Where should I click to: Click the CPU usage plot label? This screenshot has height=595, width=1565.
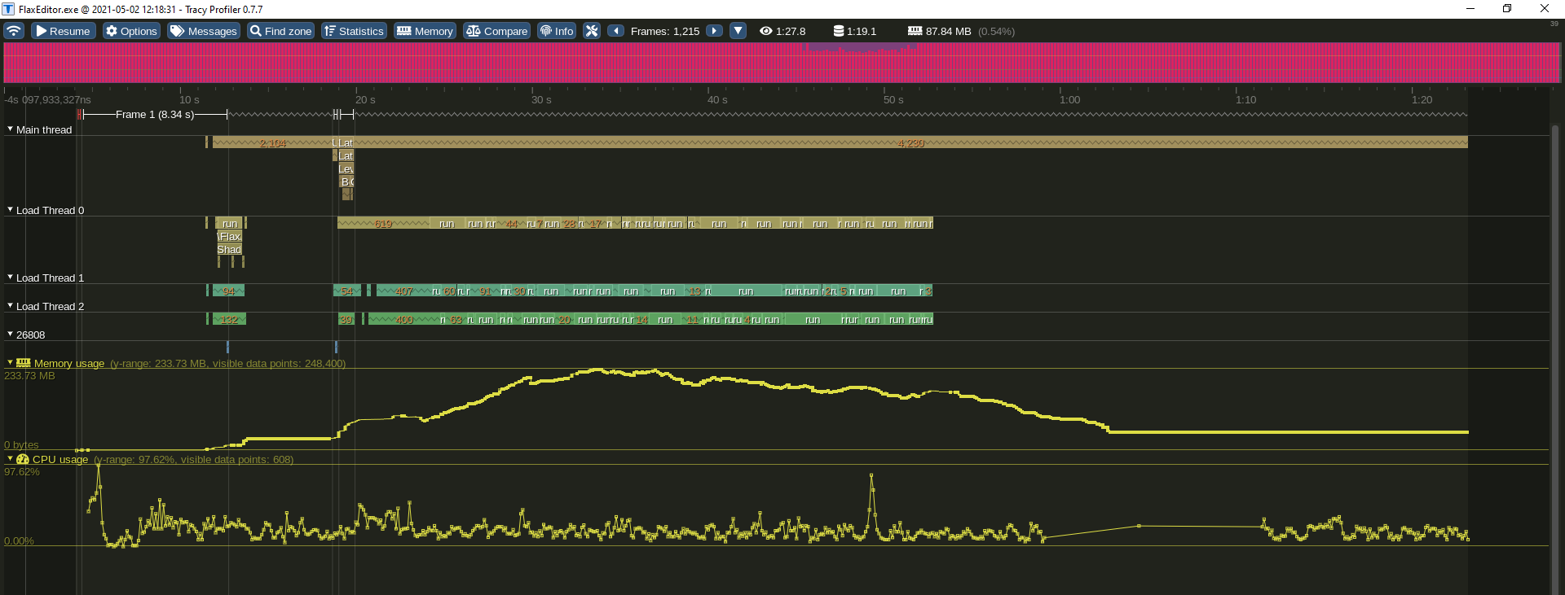coord(60,459)
